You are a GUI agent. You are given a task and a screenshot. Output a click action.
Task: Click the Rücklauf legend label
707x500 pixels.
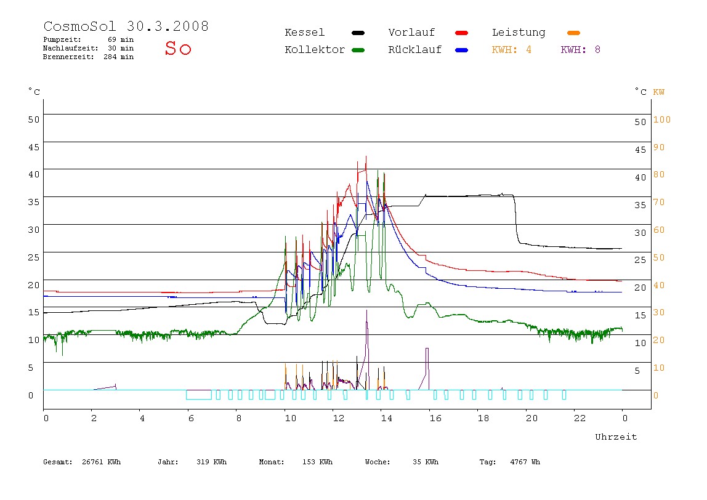[415, 50]
